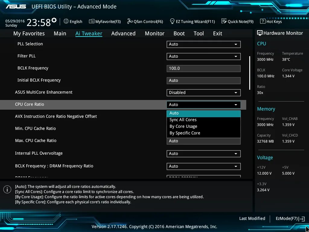The width and height of the screenshot is (309, 232).
Task: Click the Qfan Control fan icon
Action: point(130,21)
